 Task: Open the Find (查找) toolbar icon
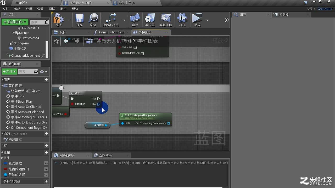135,20
